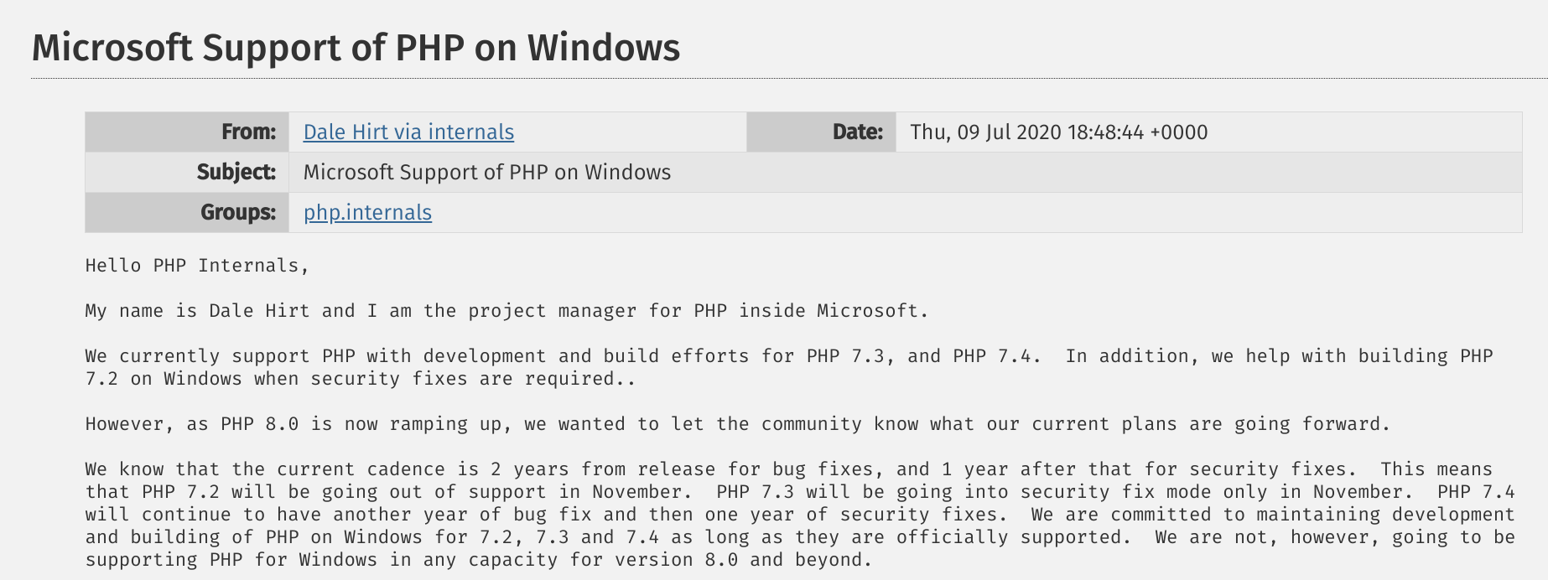The image size is (1548, 580).
Task: Click the line starting will continue to have another year
Action: tap(800, 515)
